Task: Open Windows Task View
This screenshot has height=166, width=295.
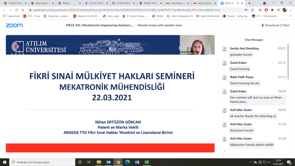Action: coord(89,162)
